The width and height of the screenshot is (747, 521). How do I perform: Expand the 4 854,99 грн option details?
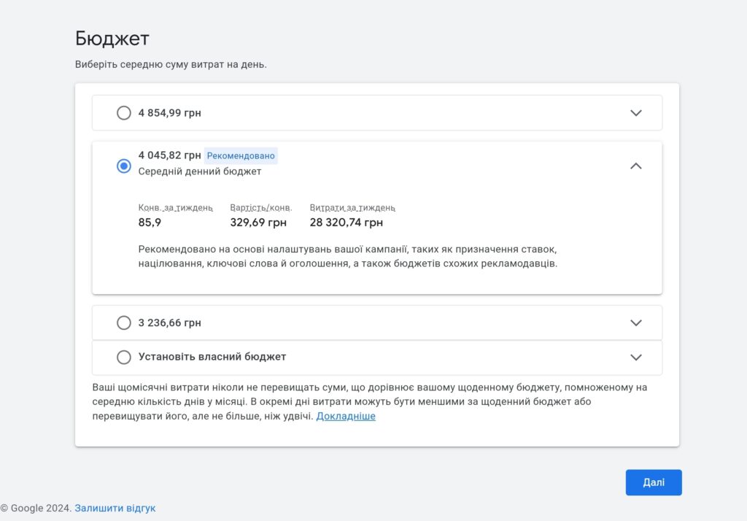(x=635, y=113)
